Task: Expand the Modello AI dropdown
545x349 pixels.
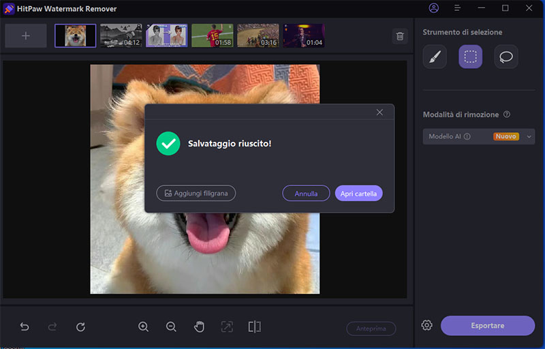Action: (x=529, y=136)
